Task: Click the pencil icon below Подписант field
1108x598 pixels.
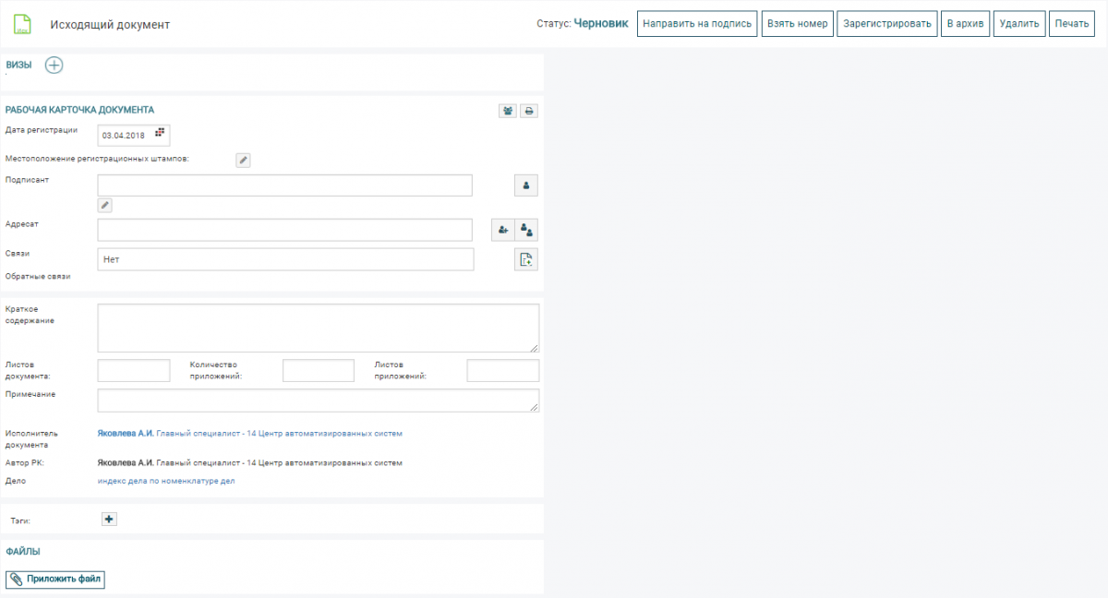Action: pyautogui.click(x=105, y=205)
